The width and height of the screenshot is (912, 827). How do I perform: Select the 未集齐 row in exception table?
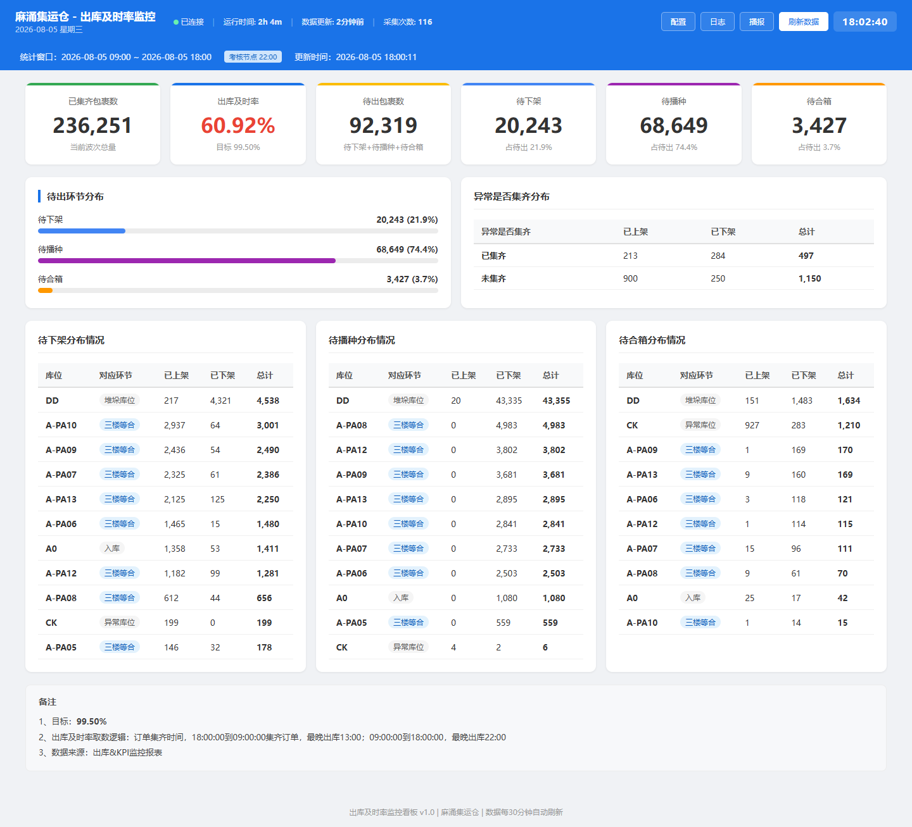[674, 278]
